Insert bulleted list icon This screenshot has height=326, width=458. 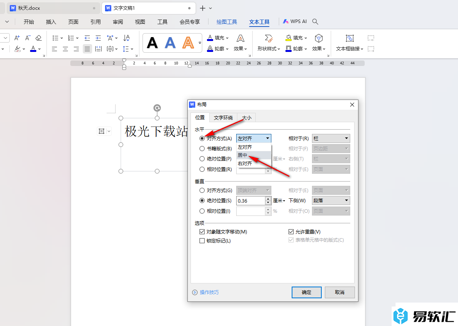(55, 38)
